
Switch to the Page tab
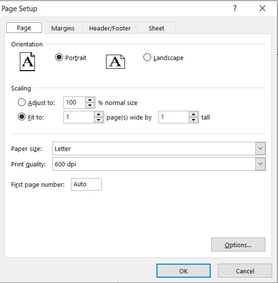[24, 28]
